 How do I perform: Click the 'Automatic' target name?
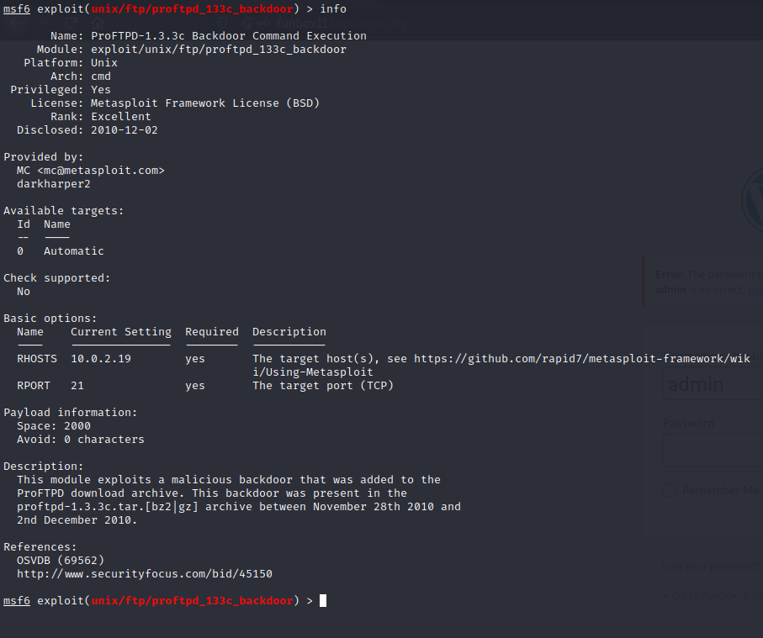click(x=74, y=251)
